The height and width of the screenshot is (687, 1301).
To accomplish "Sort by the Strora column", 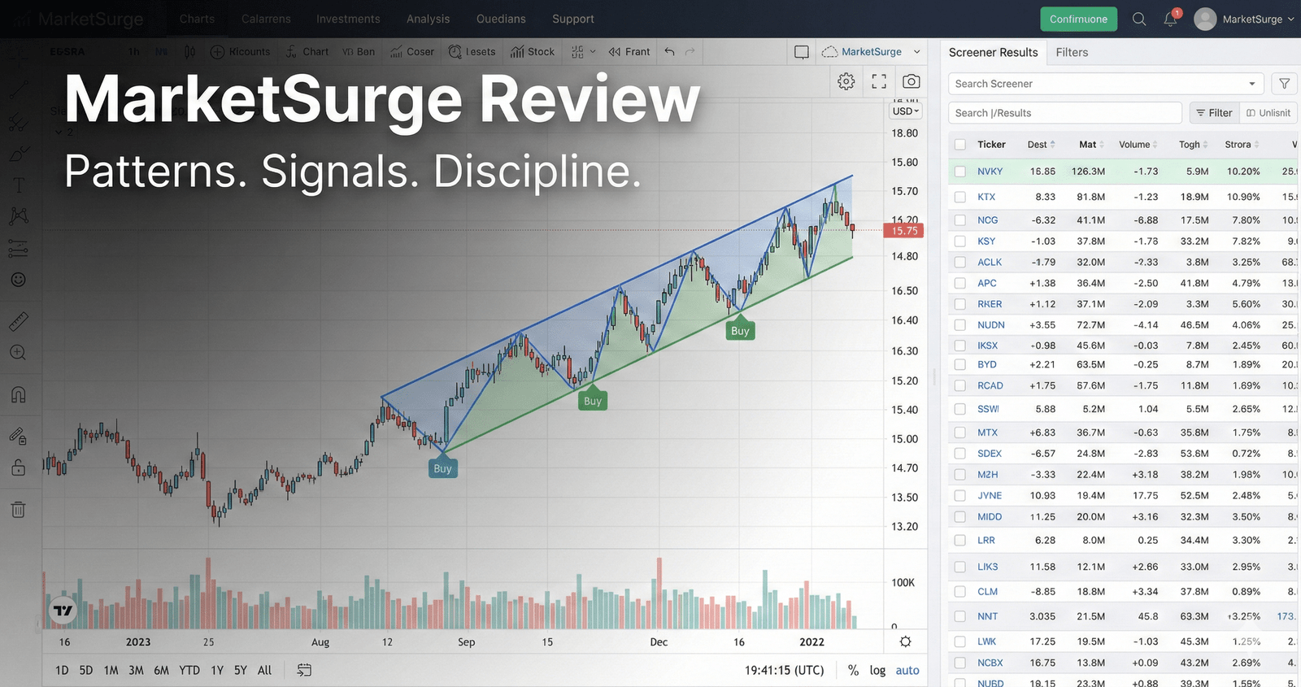I will (x=1242, y=145).
